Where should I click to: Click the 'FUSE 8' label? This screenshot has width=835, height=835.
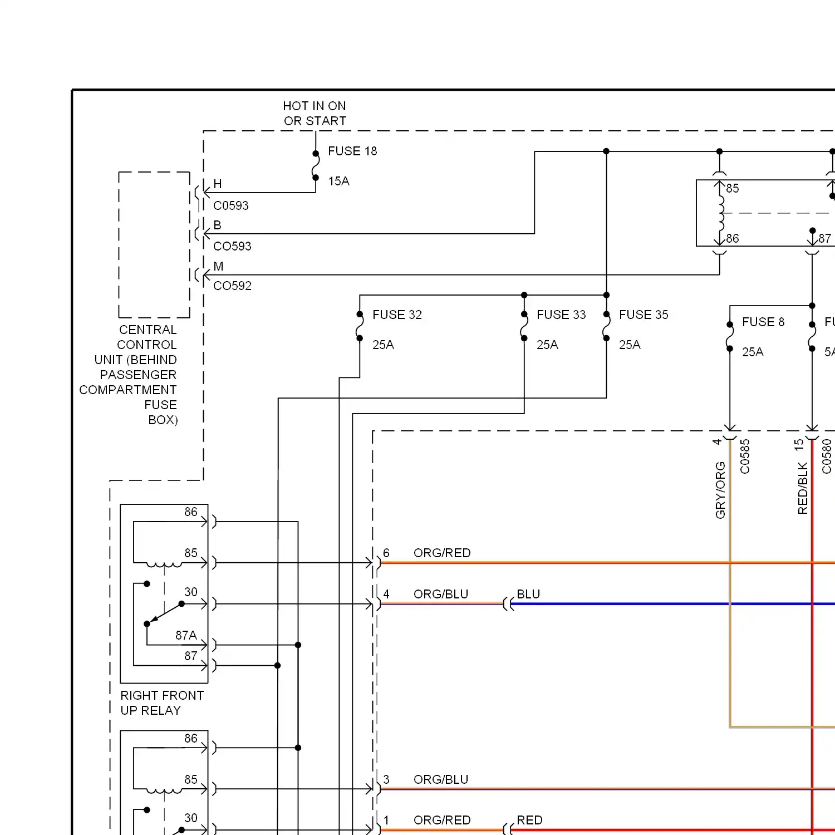tap(763, 322)
